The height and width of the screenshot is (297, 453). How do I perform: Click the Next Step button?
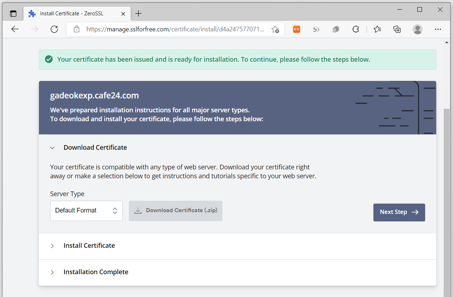(x=399, y=212)
